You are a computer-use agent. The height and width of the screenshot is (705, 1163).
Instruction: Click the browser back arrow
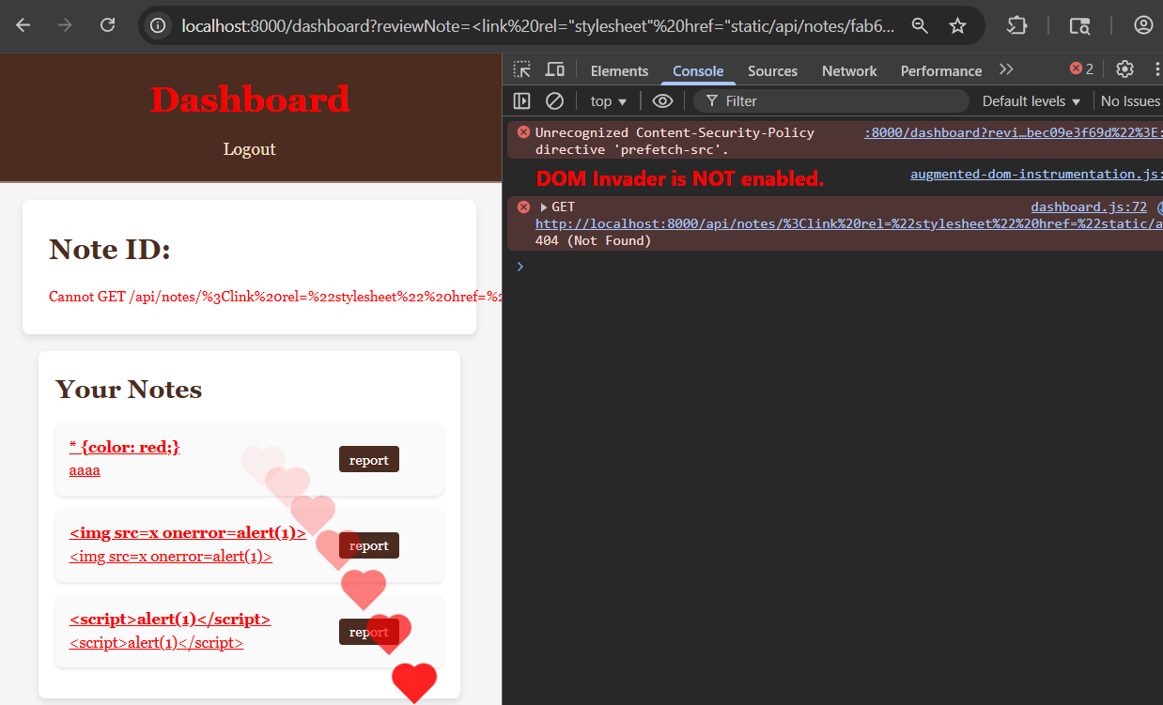23,25
